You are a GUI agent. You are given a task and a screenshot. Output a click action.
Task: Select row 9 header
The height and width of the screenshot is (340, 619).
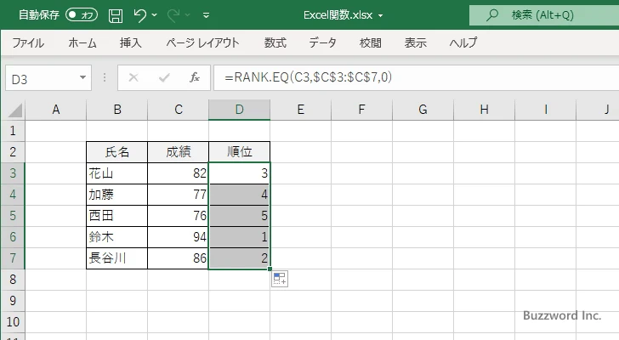(x=13, y=301)
